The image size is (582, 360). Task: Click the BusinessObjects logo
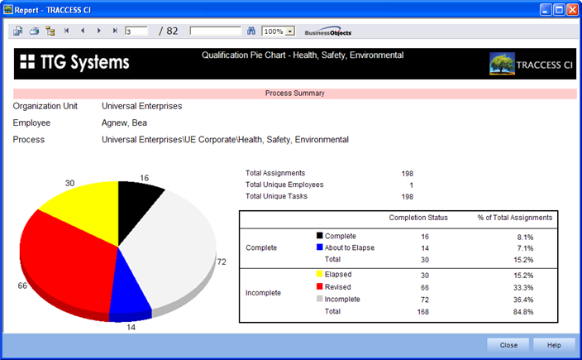328,31
